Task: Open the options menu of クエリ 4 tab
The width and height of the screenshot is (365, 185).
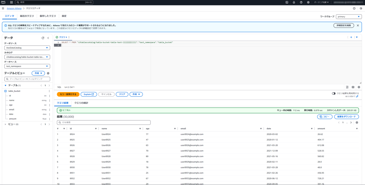Action: [69, 37]
